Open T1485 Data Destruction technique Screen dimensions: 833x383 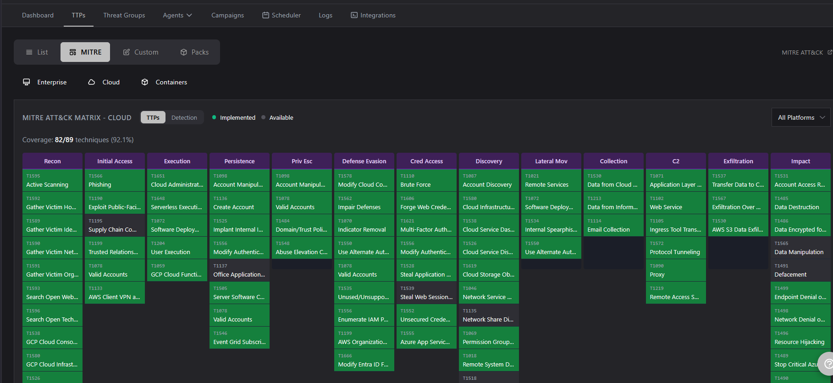[800, 203]
